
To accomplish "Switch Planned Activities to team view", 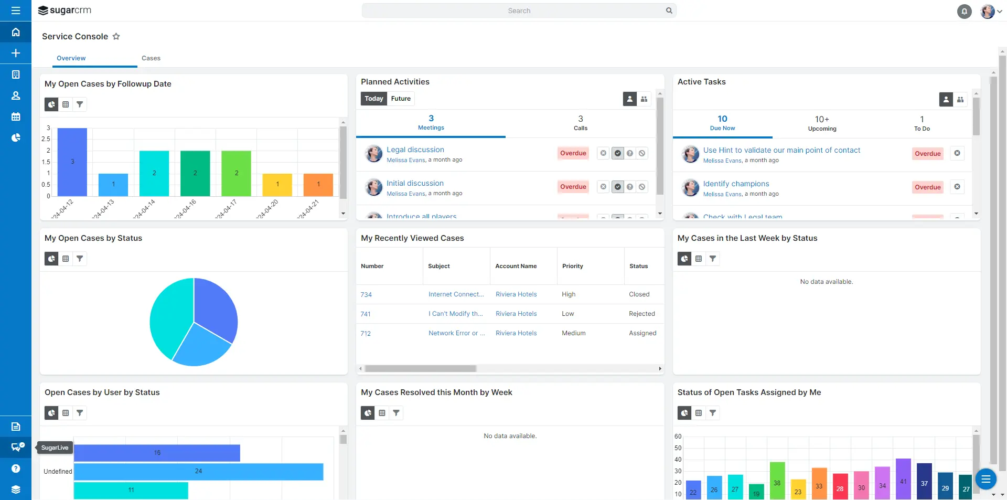I will (644, 99).
